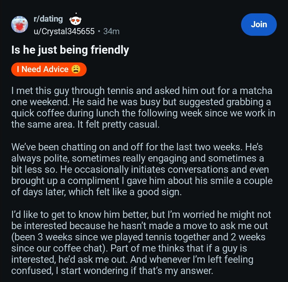Select the sentence It felt pretty casual
Image resolution: width=288 pixels, height=282 pixels.
(x=118, y=124)
